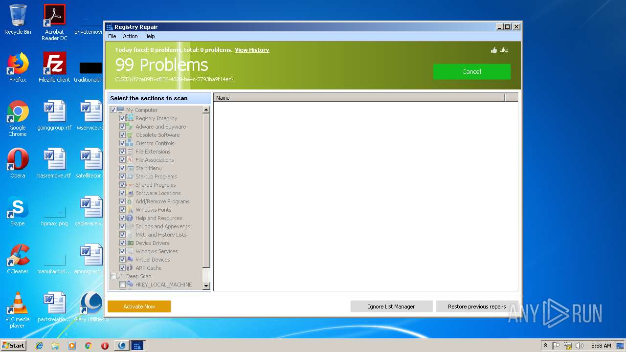Open the File menu
This screenshot has width=626, height=352.
coord(112,36)
